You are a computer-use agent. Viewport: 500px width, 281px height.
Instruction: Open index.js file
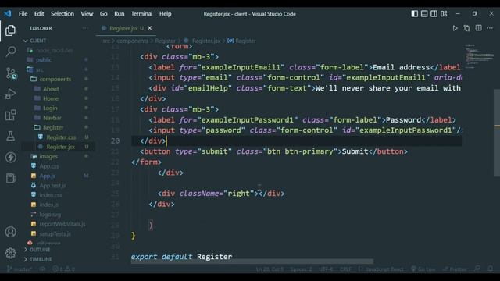tap(48, 205)
